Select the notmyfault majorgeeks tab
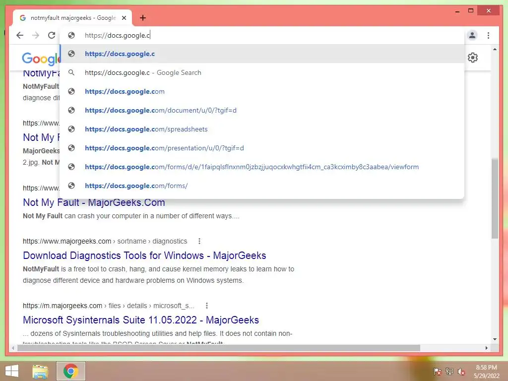 [x=72, y=18]
